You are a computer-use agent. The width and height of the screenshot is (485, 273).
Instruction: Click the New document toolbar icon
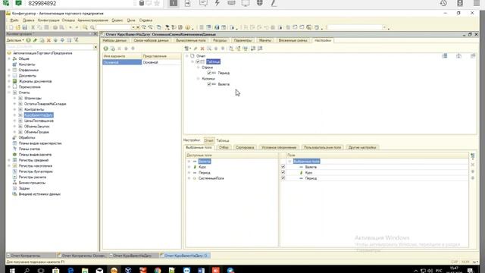point(11,27)
